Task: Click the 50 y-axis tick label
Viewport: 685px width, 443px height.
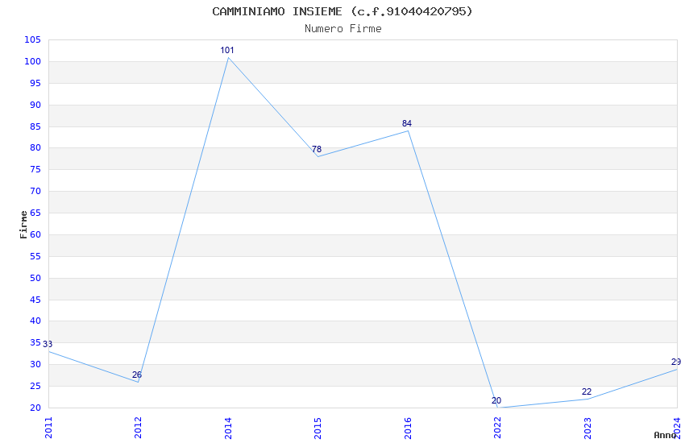Action: [x=35, y=278]
